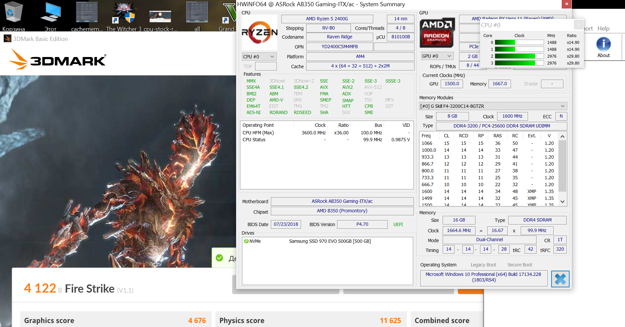625x327 pixels.
Task: Close the summary with the blue X button
Action: click(560, 279)
